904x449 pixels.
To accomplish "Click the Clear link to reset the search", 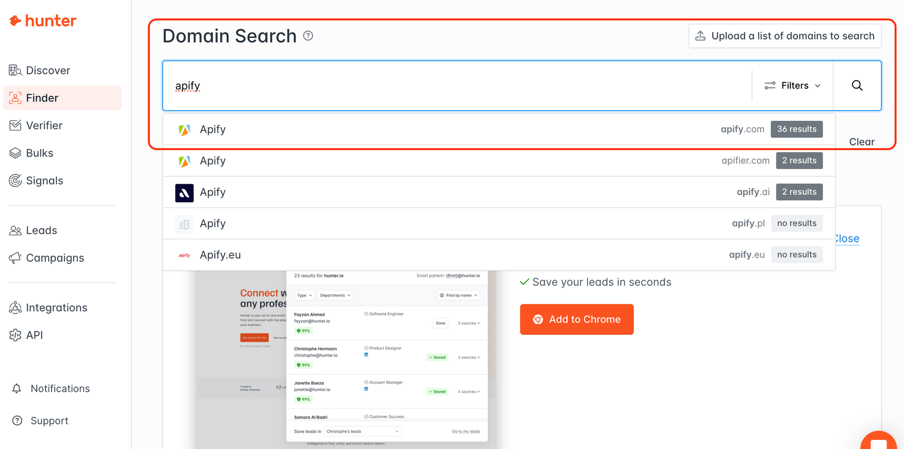I will 862,141.
